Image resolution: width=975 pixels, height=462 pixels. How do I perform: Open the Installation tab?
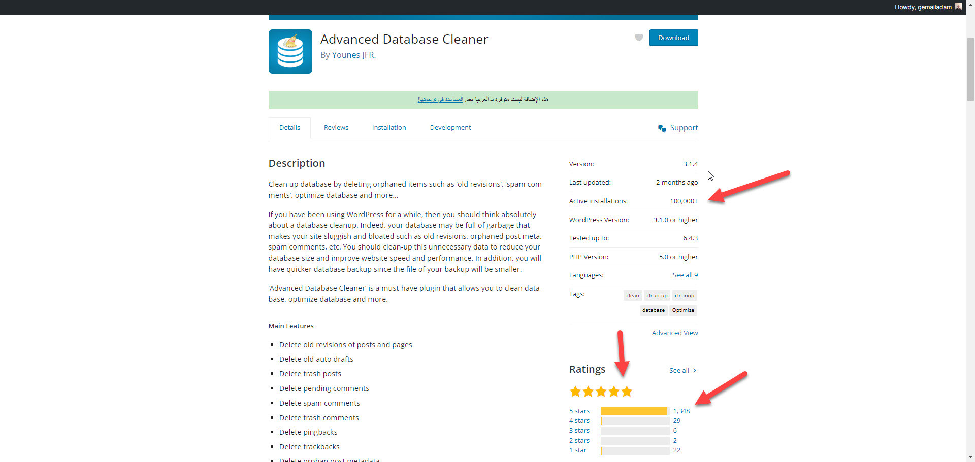[x=389, y=128]
